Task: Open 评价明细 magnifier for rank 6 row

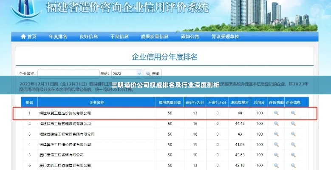Action: [276, 165]
